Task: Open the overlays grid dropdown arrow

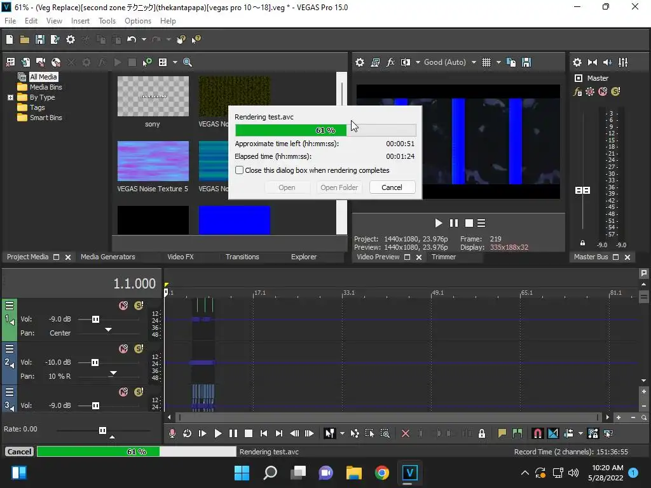Action: point(498,62)
